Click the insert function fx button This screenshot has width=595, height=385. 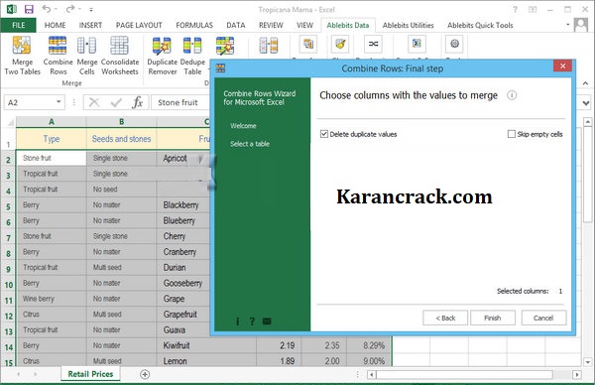138,102
